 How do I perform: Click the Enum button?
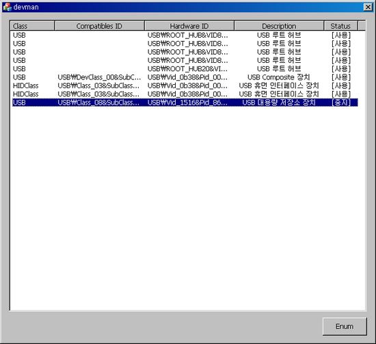coord(345,326)
